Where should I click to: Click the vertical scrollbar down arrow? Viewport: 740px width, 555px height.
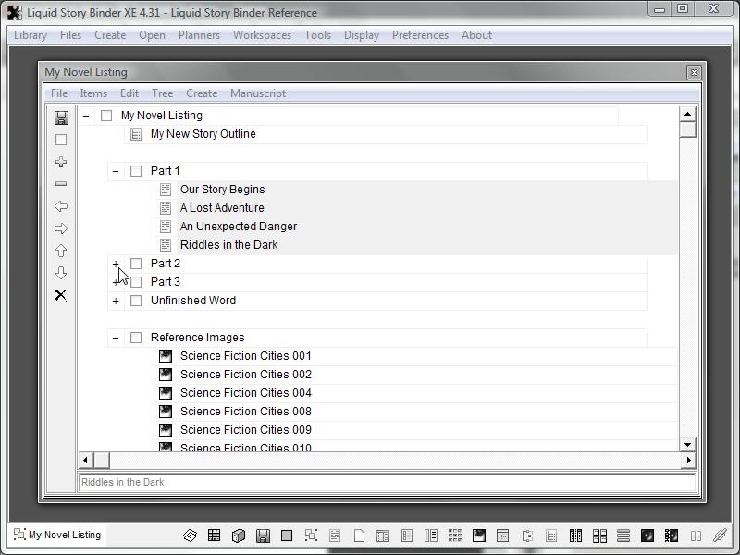(x=687, y=445)
